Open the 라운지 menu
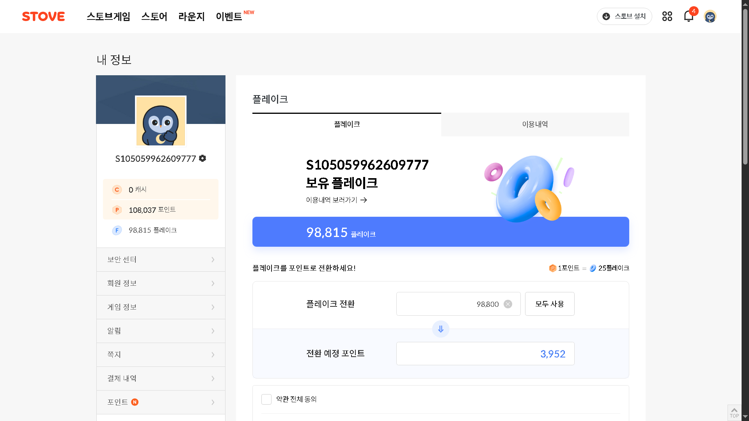Image resolution: width=749 pixels, height=421 pixels. coord(192,16)
